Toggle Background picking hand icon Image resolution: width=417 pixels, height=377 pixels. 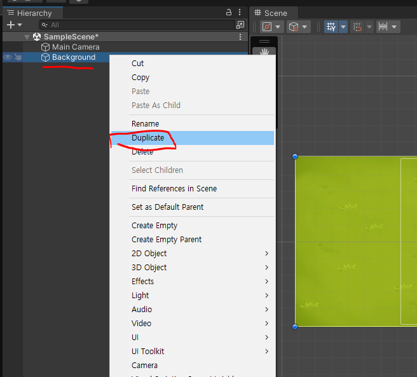pos(18,57)
